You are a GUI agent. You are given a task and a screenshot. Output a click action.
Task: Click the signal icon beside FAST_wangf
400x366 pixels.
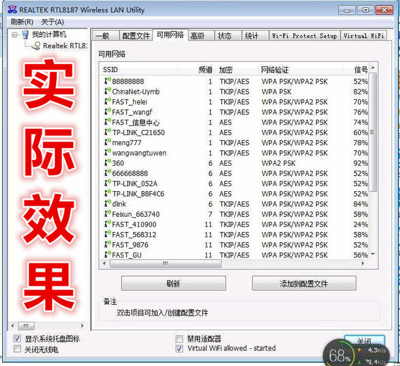107,112
